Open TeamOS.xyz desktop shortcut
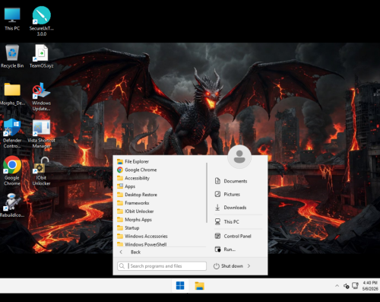This screenshot has height=302, width=380. coord(42,56)
